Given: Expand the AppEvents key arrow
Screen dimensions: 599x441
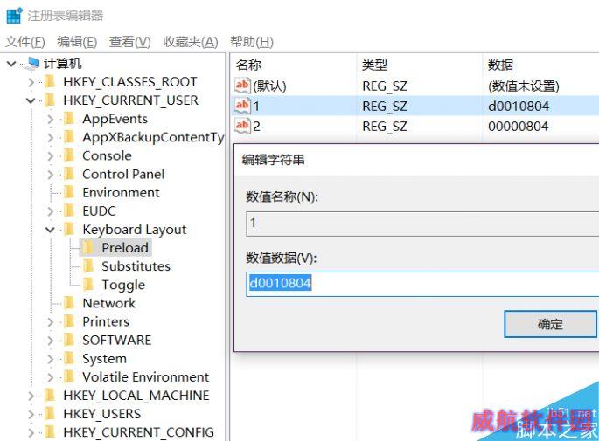Looking at the screenshot, I should pos(51,119).
